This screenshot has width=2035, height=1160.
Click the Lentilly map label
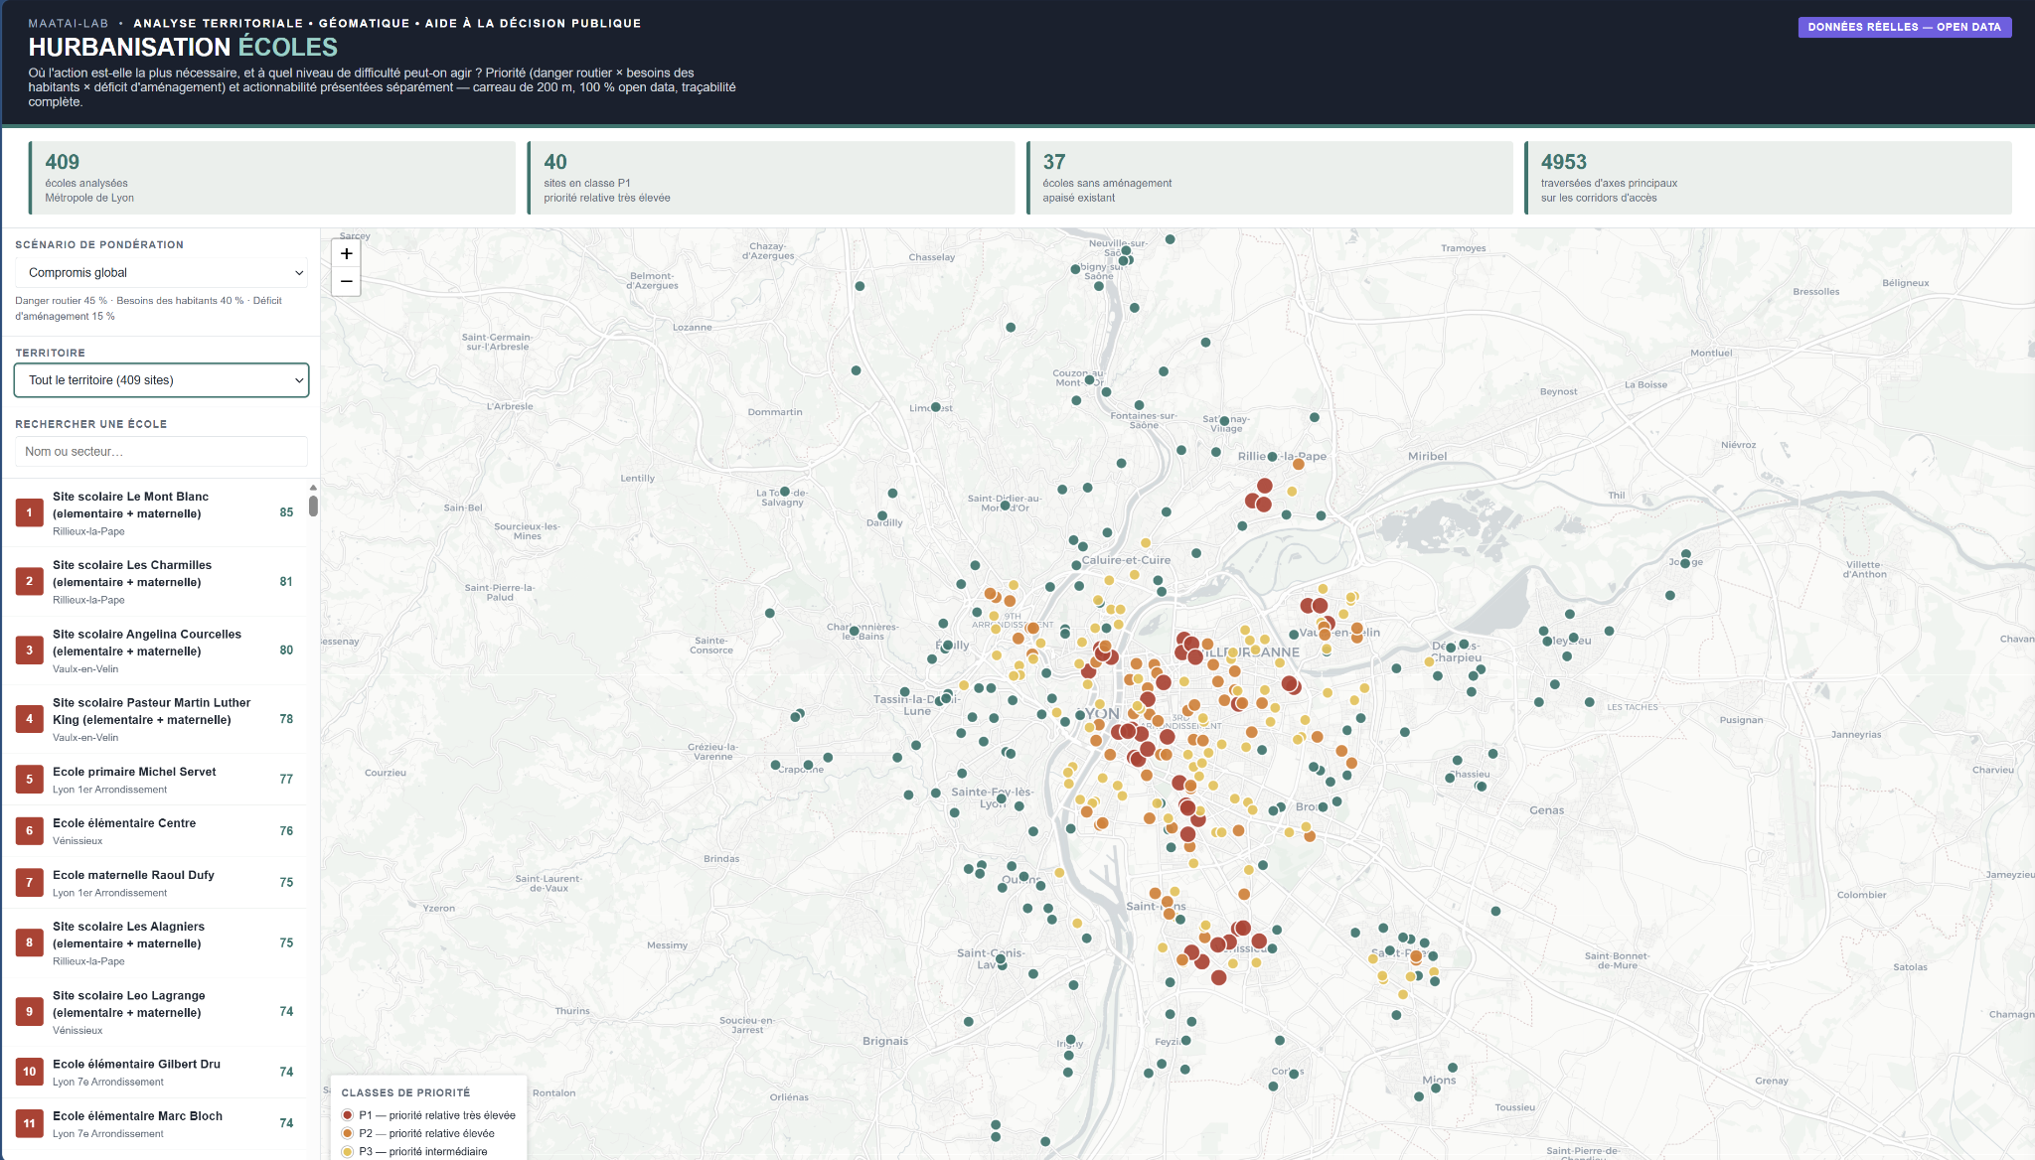(638, 478)
